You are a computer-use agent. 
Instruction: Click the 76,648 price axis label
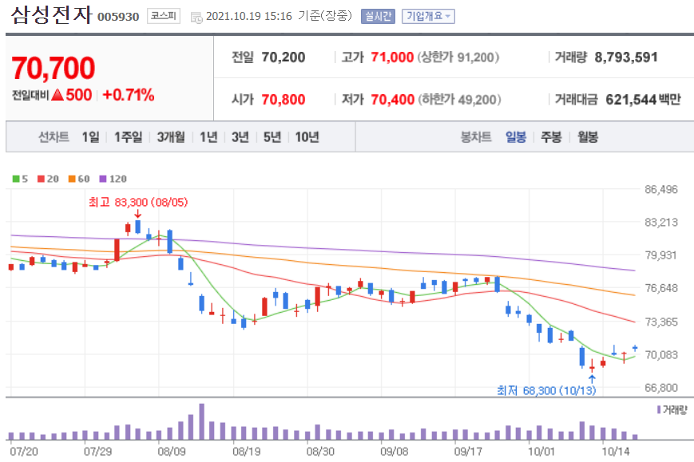(x=661, y=288)
